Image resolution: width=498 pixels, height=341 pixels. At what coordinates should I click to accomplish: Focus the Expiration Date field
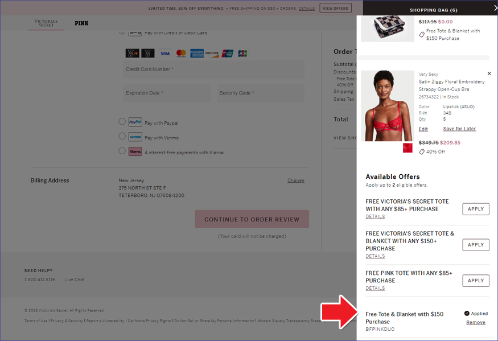coord(167,93)
